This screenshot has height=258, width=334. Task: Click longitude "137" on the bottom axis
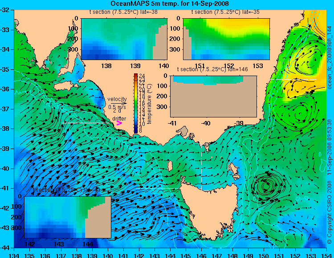(x=61, y=255)
